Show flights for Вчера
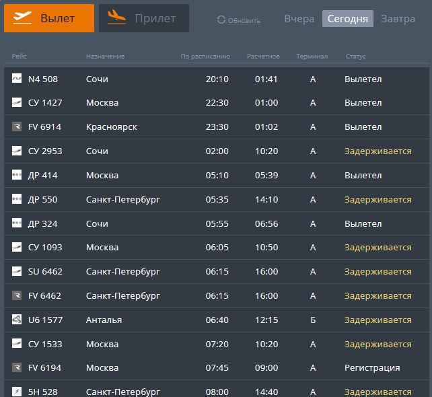The height and width of the screenshot is (397, 432). point(299,19)
